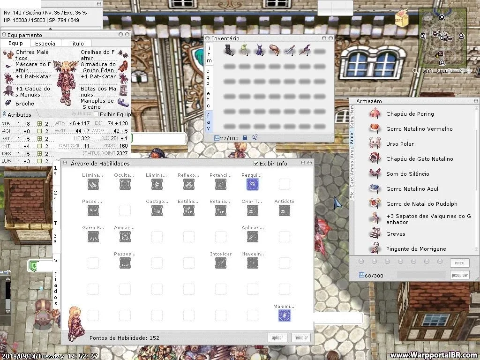Select the Pesqui... skill icon
This screenshot has width=480, height=360.
tap(253, 184)
